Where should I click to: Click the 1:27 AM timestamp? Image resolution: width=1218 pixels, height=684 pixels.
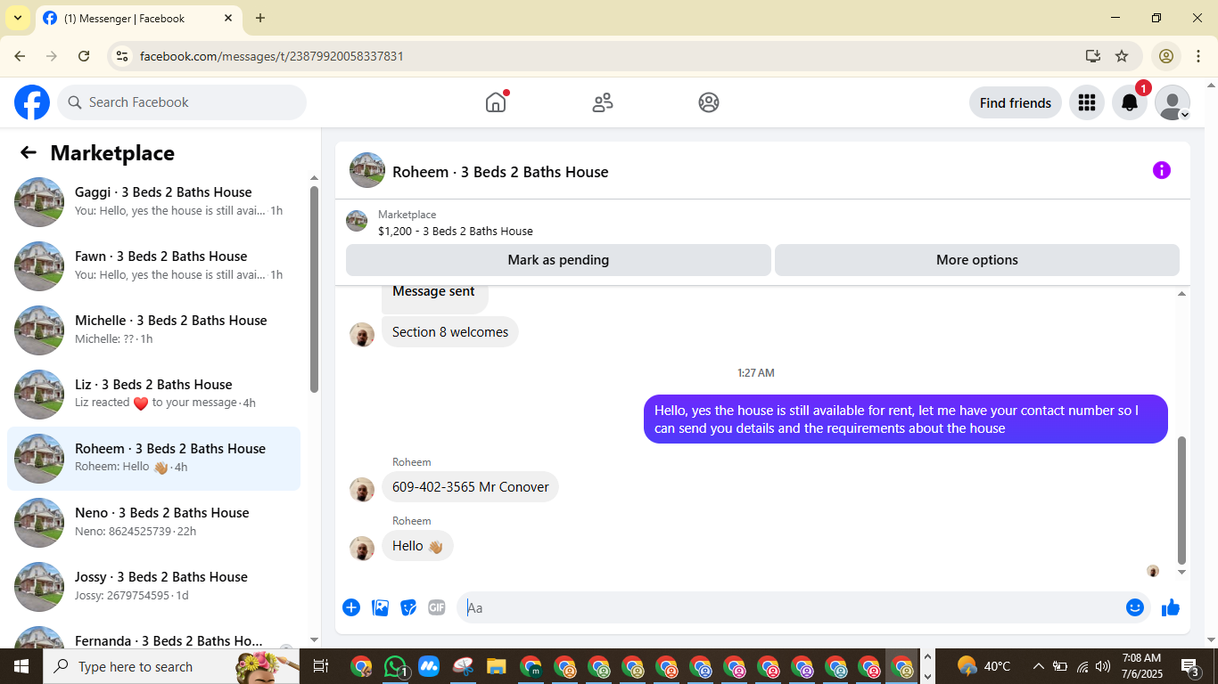point(756,372)
